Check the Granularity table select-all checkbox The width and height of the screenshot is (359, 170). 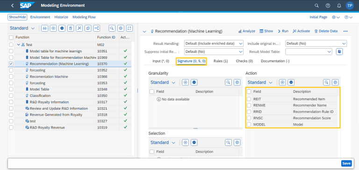(152, 92)
